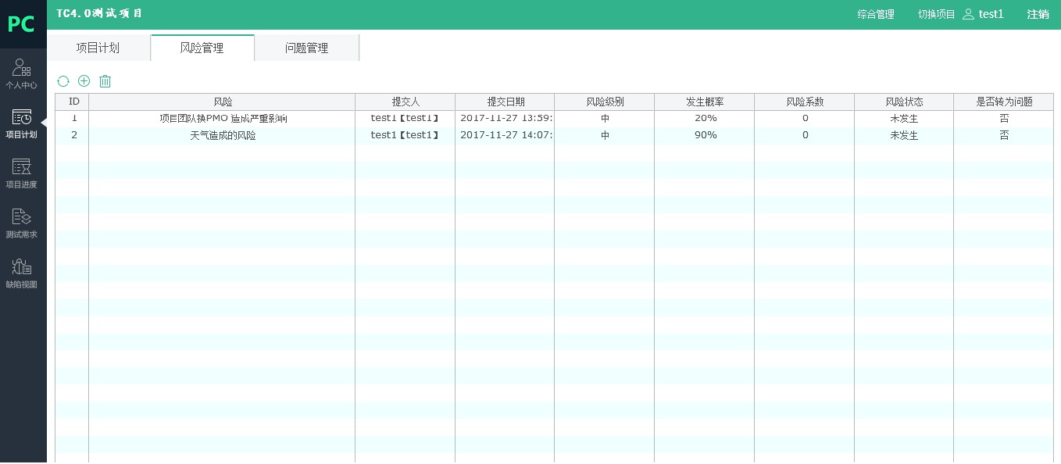Click the 风险 column header
The width and height of the screenshot is (1061, 464).
point(223,102)
